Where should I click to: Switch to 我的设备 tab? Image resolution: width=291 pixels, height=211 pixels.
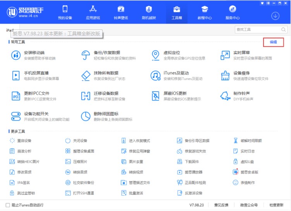coord(65,12)
